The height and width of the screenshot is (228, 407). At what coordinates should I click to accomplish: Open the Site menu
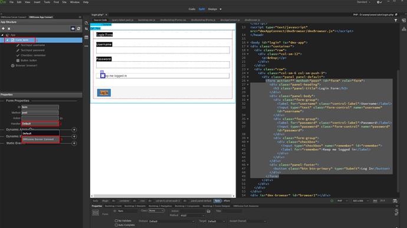coord(64,2)
